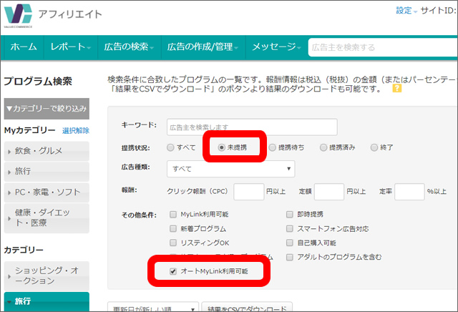Image resolution: width=458 pixels, height=312 pixels.
Task: Click 結果をCSVでダウンロード button
Action: (x=247, y=308)
